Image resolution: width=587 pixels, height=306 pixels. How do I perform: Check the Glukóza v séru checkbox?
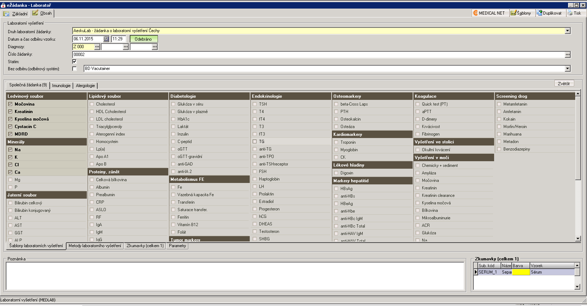click(x=173, y=104)
